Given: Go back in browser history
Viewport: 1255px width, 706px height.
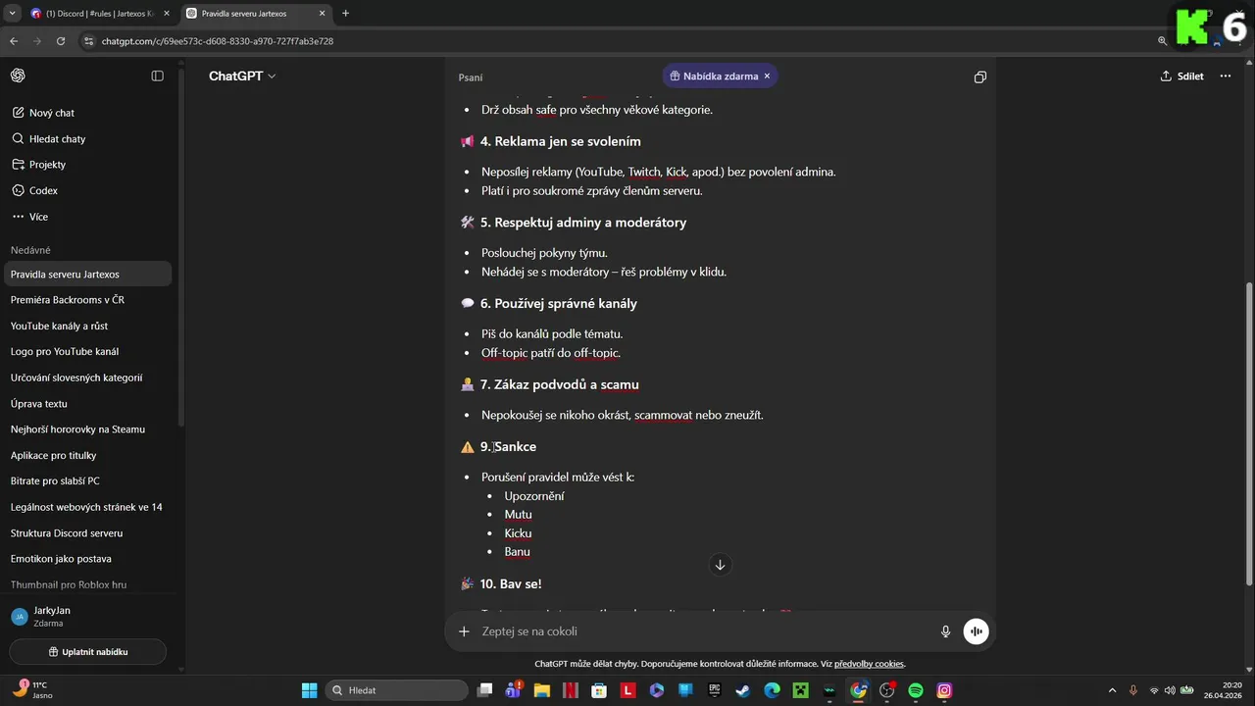Looking at the screenshot, I should pyautogui.click(x=14, y=41).
